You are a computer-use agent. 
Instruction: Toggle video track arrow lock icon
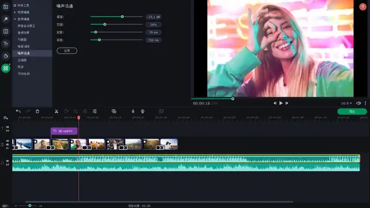(7, 148)
